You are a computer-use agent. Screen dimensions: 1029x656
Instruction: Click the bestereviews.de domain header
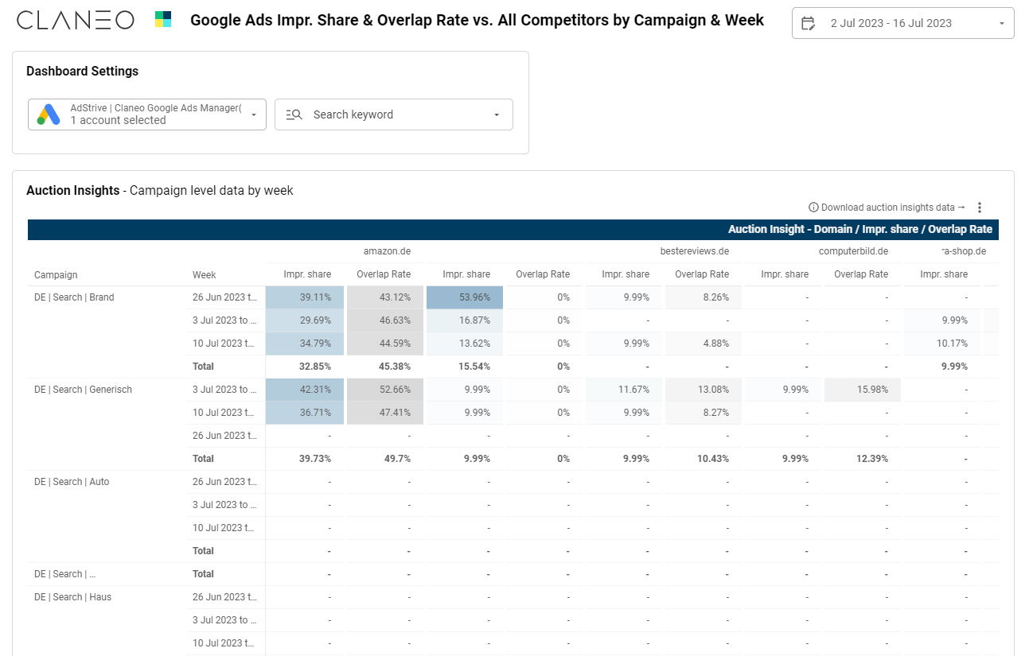(x=695, y=251)
